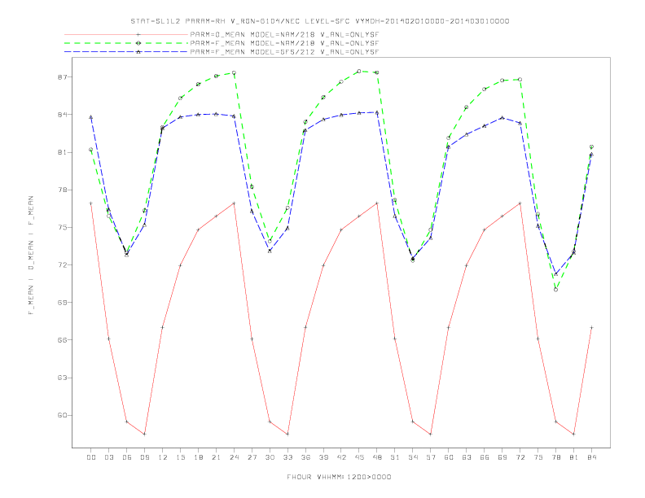Image resolution: width=645 pixels, height=498 pixels.
Task: Click the x-axis tick label 39
Action: coord(323,457)
